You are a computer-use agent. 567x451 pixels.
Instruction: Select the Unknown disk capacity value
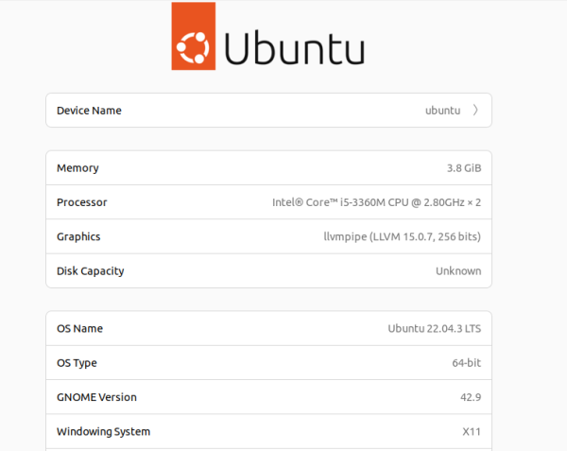point(457,270)
